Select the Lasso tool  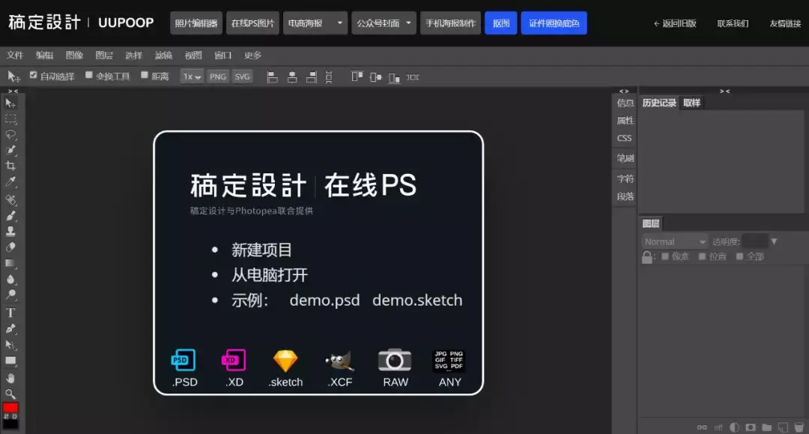(x=10, y=135)
